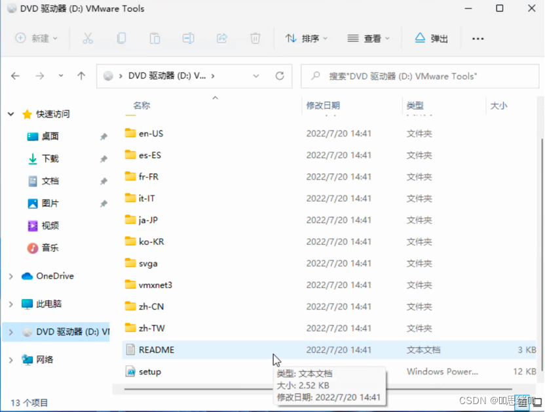The width and height of the screenshot is (545, 412).
Task: Click the Eject (弹出) button
Action: coord(431,38)
